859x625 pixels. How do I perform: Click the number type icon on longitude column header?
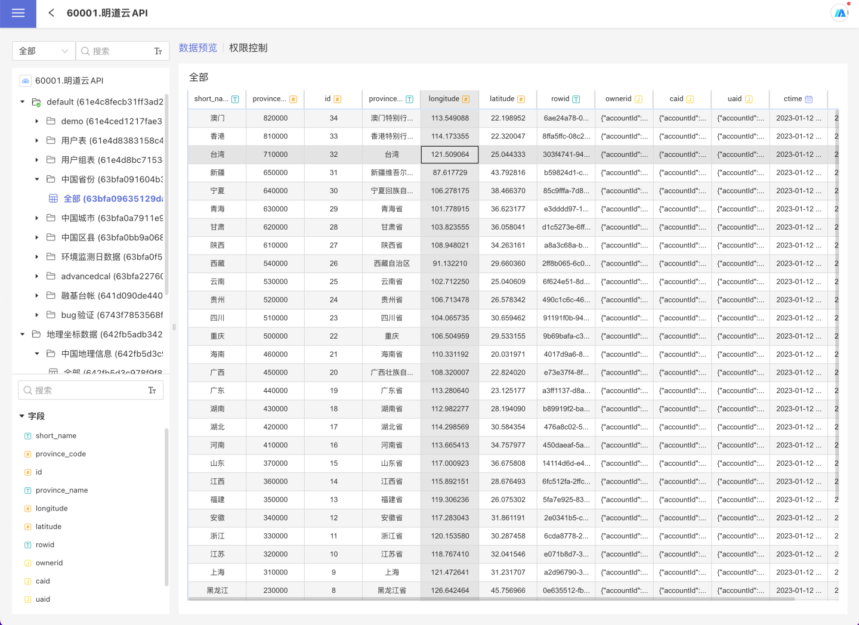pyautogui.click(x=466, y=100)
